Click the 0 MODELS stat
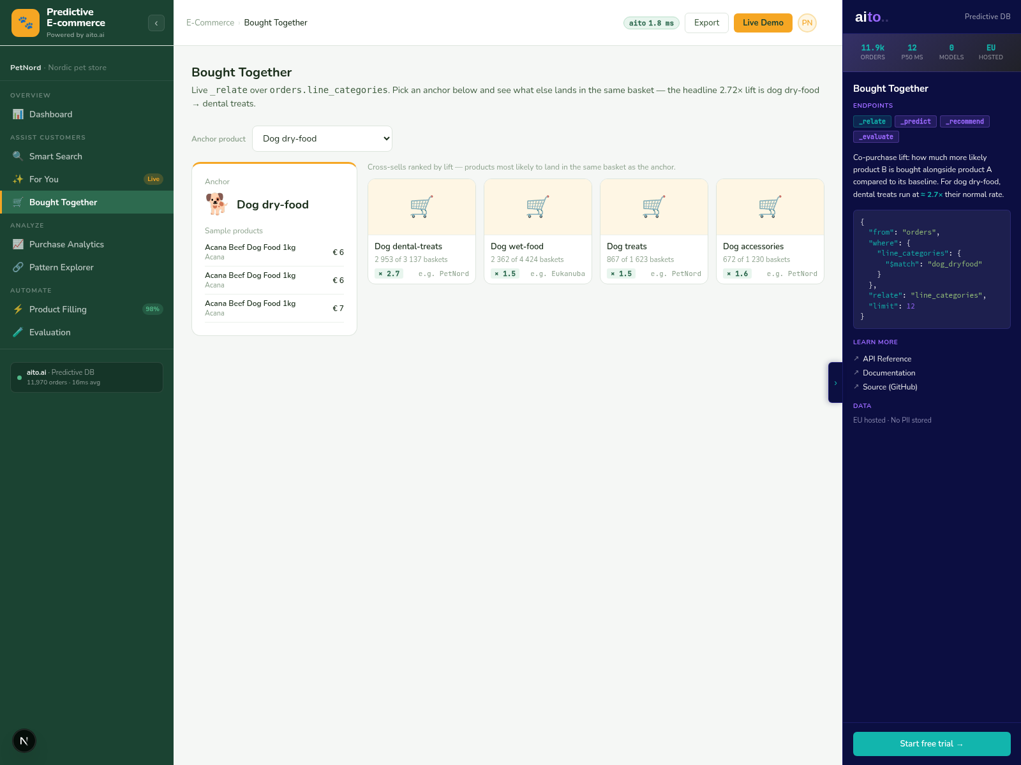 tap(951, 52)
